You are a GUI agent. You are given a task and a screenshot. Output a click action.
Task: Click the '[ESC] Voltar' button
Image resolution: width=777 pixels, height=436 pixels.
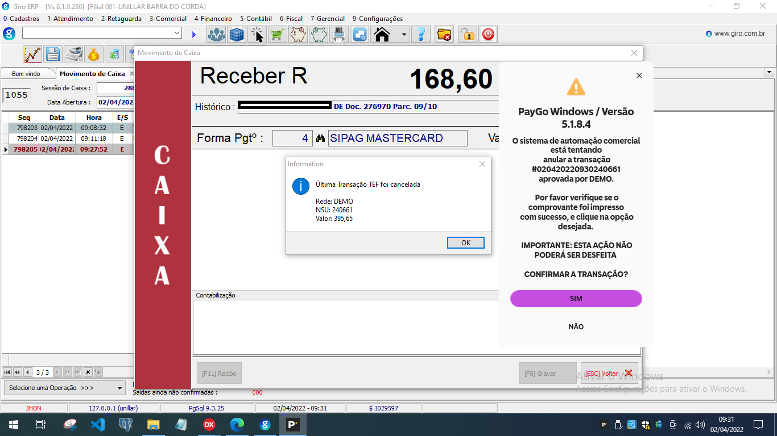click(609, 373)
